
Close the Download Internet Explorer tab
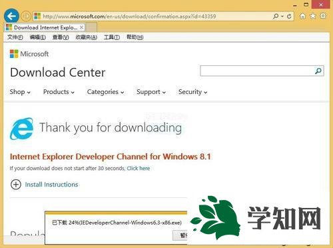(82, 27)
